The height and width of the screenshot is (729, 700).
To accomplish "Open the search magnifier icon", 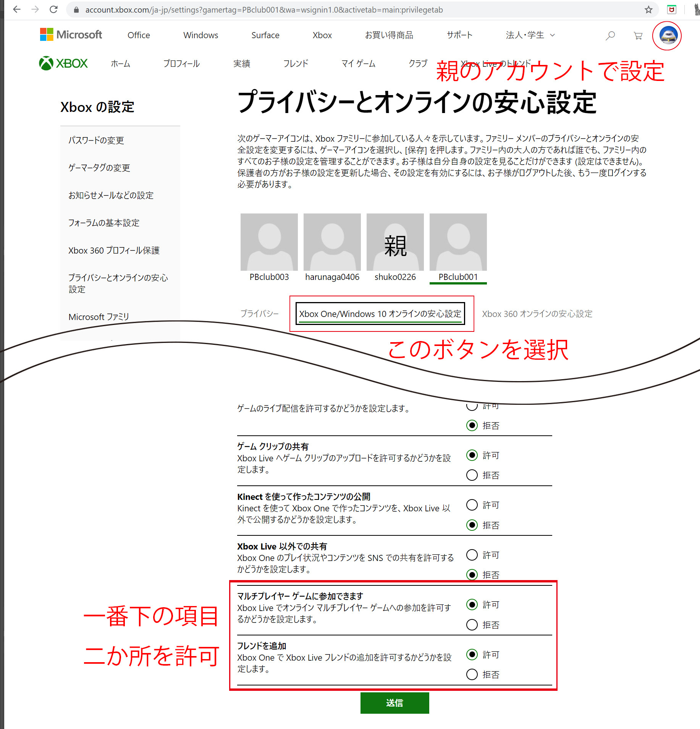I will click(610, 36).
